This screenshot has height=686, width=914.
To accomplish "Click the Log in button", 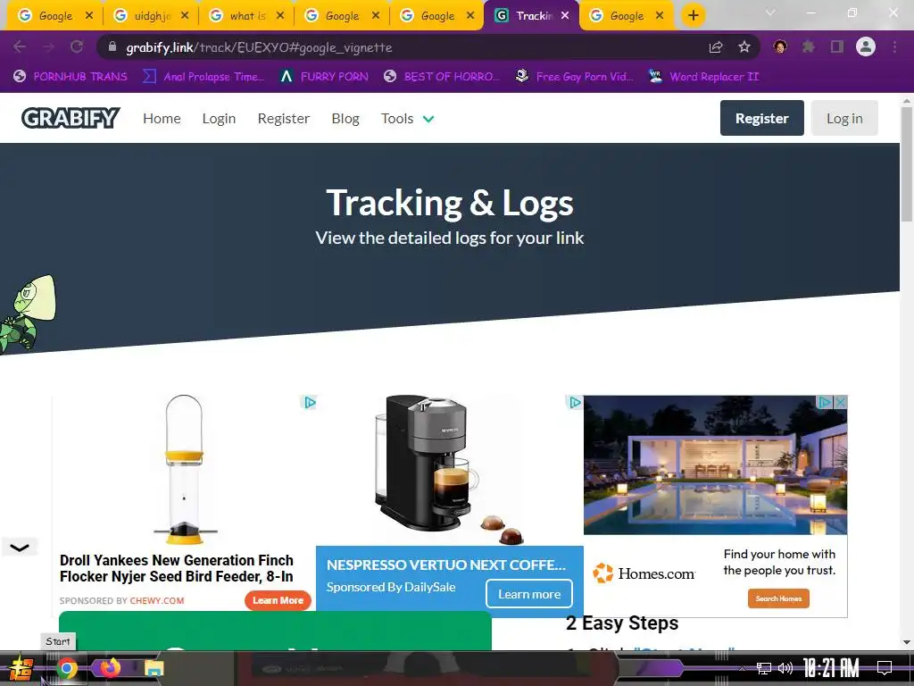I will [844, 118].
